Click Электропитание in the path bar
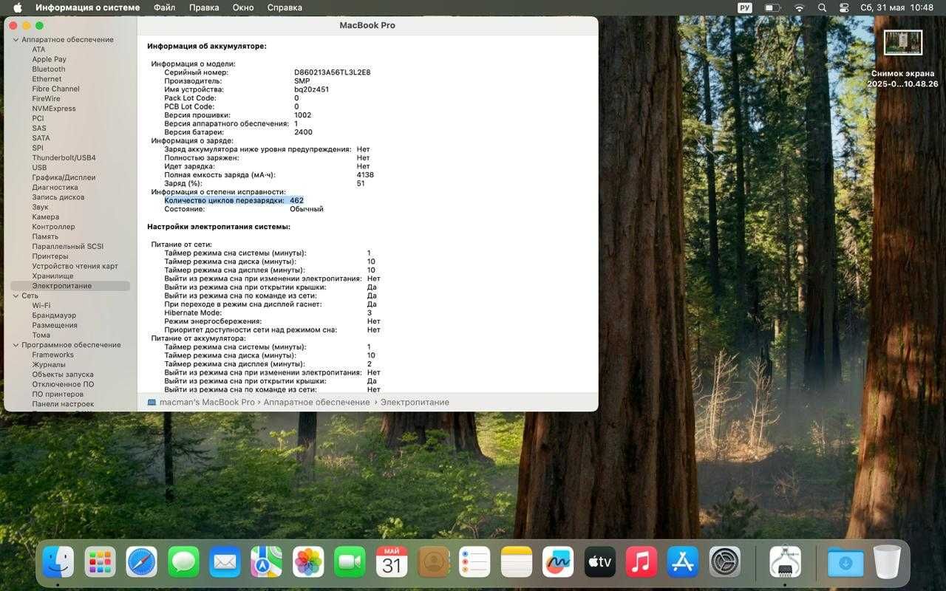The height and width of the screenshot is (591, 946). pos(415,403)
